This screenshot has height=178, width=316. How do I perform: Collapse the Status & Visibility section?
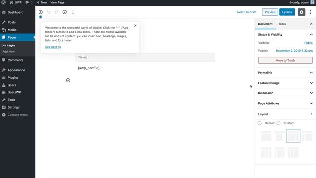pyautogui.click(x=285, y=34)
